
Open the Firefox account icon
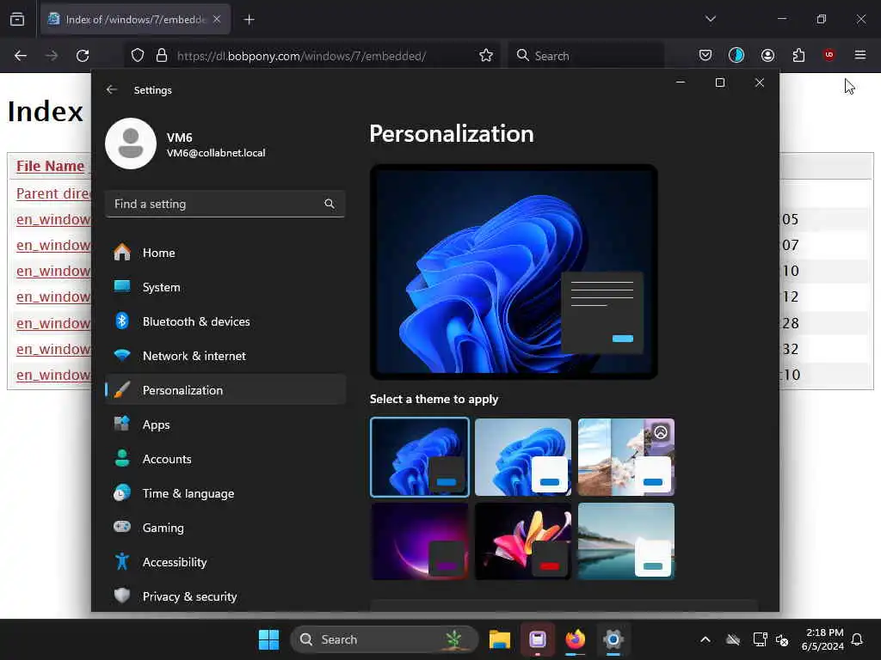pyautogui.click(x=767, y=55)
